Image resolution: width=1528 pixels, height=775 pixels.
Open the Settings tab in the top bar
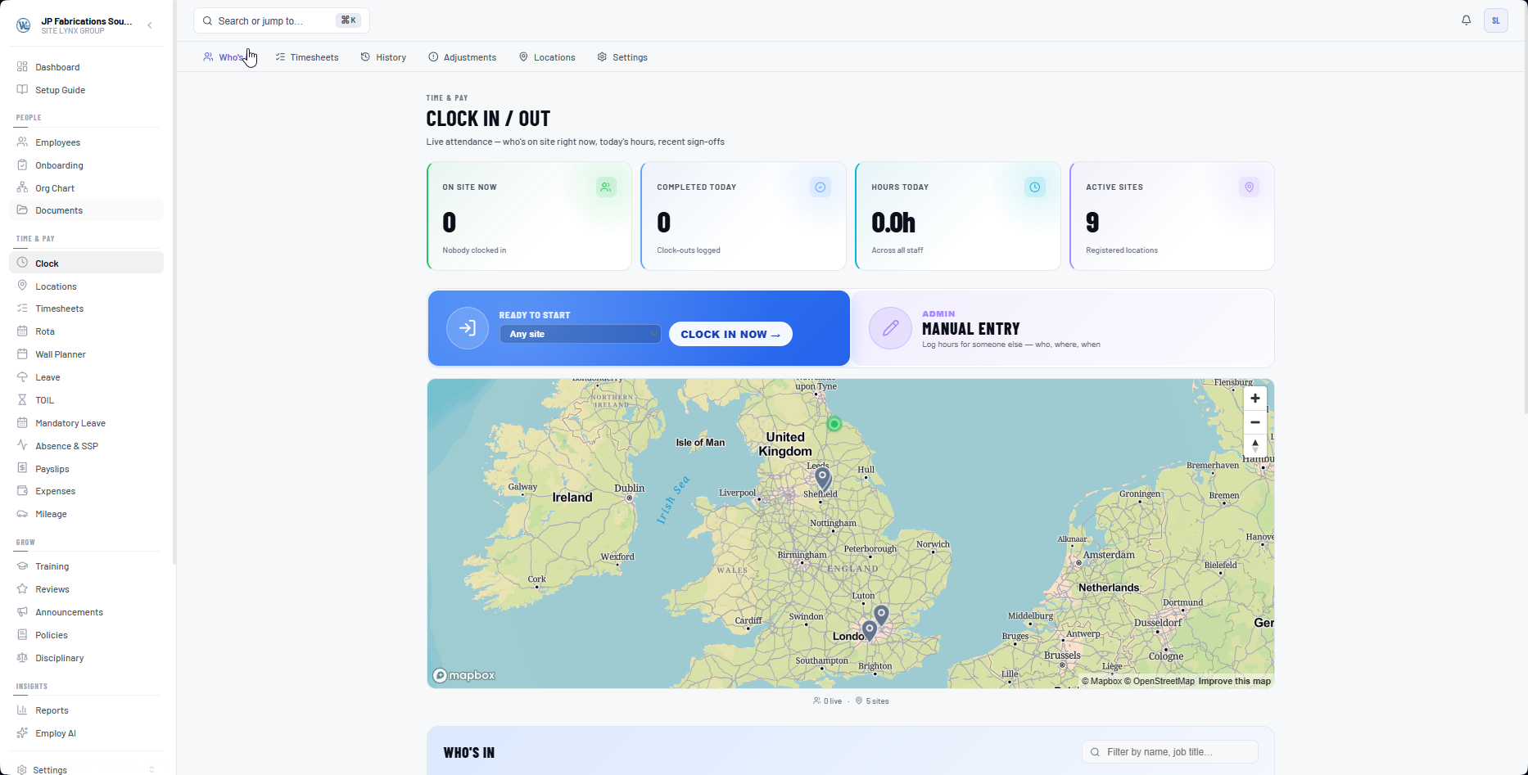(622, 57)
